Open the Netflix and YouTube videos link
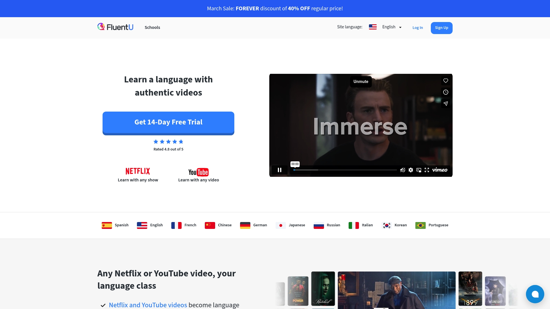550x309 pixels. pyautogui.click(x=148, y=305)
